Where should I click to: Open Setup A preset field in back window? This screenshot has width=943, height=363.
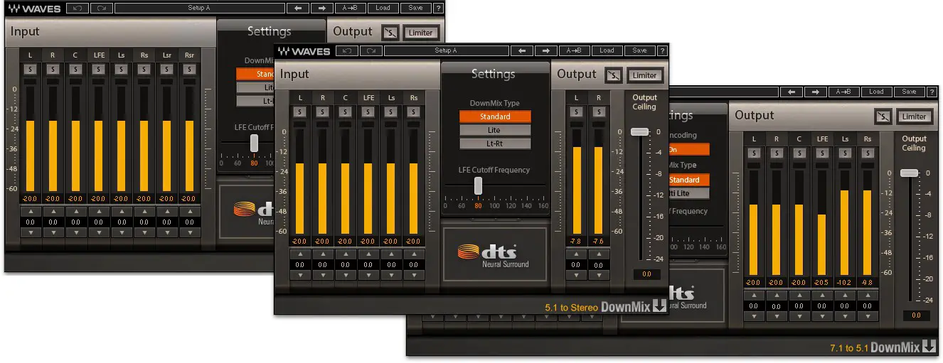pos(198,8)
